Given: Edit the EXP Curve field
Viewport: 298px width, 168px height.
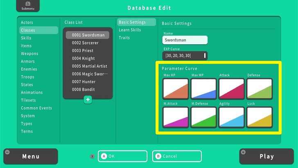Looking at the screenshot, I should point(185,56).
